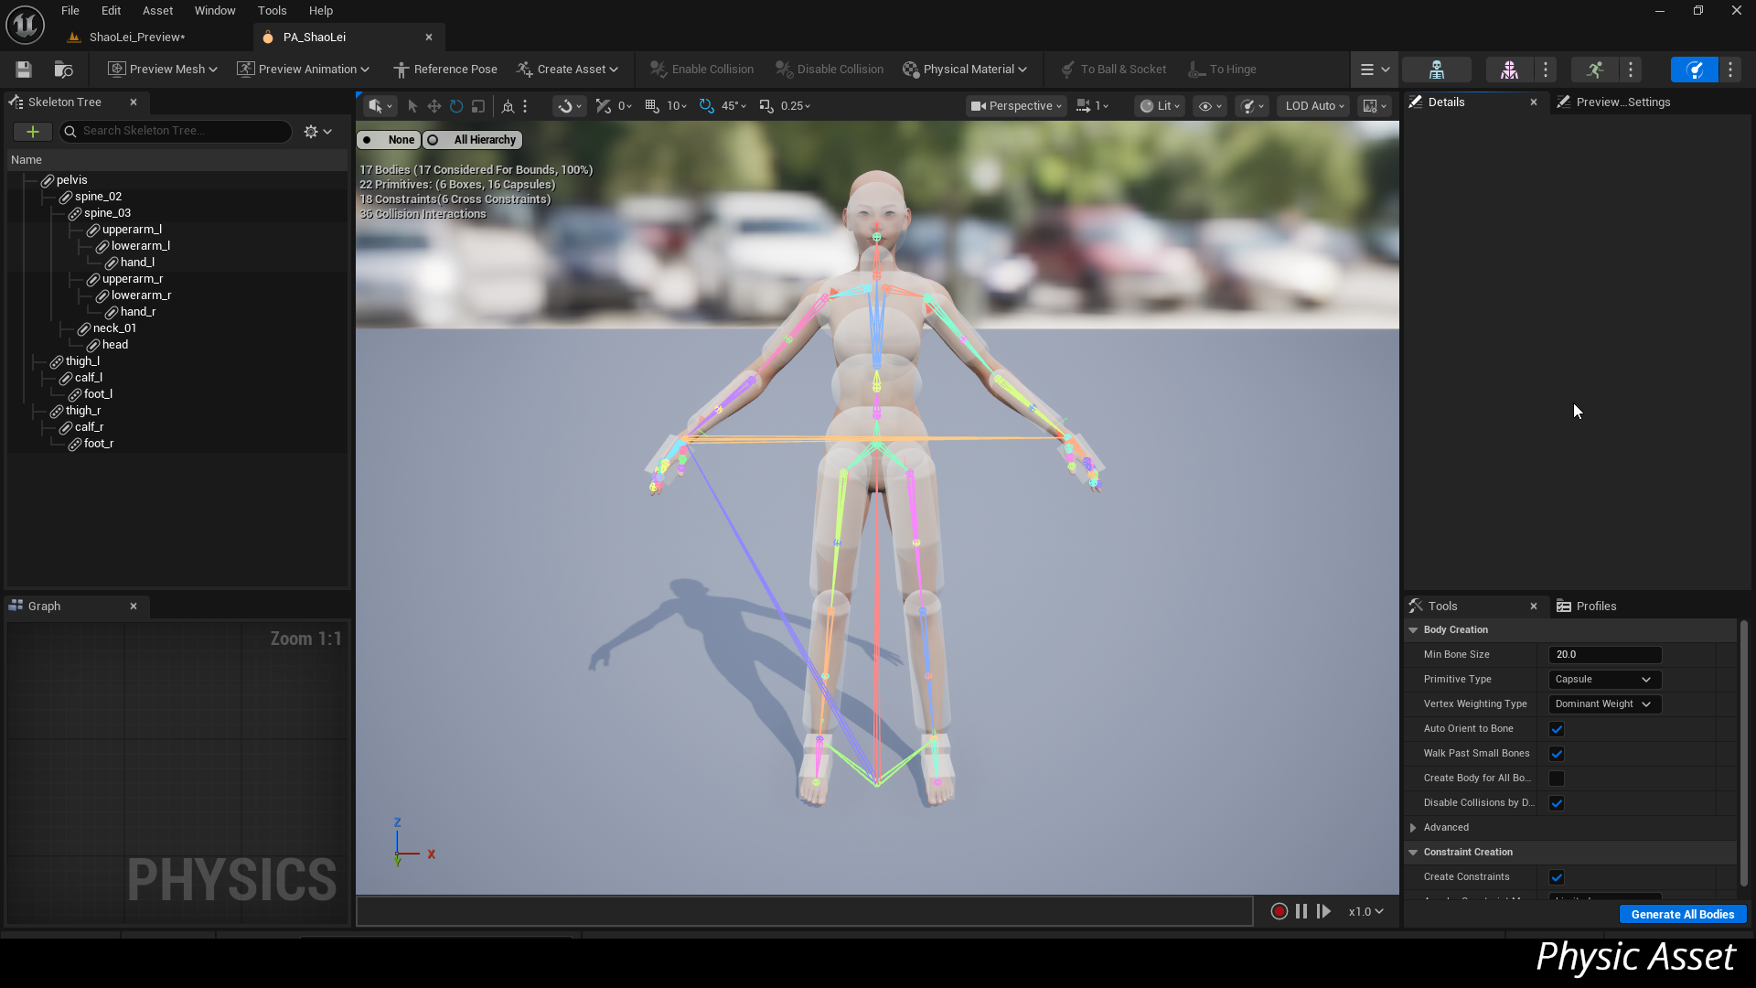
Task: Click the record simulation button
Action: (1280, 911)
